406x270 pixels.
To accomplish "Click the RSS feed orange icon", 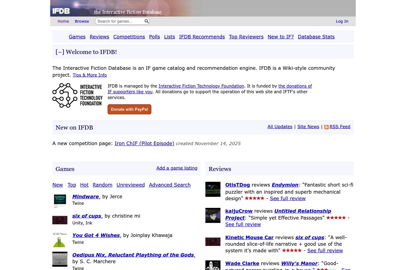I will 326,127.
